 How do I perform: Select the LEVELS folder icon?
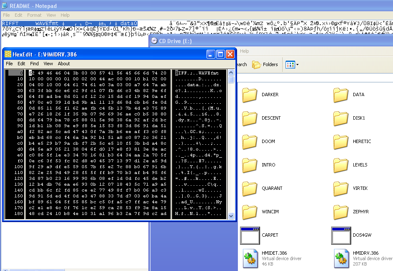(x=341, y=165)
